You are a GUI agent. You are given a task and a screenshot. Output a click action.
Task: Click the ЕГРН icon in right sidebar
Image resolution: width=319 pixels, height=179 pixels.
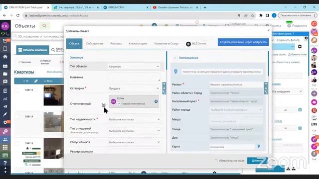coord(314,124)
